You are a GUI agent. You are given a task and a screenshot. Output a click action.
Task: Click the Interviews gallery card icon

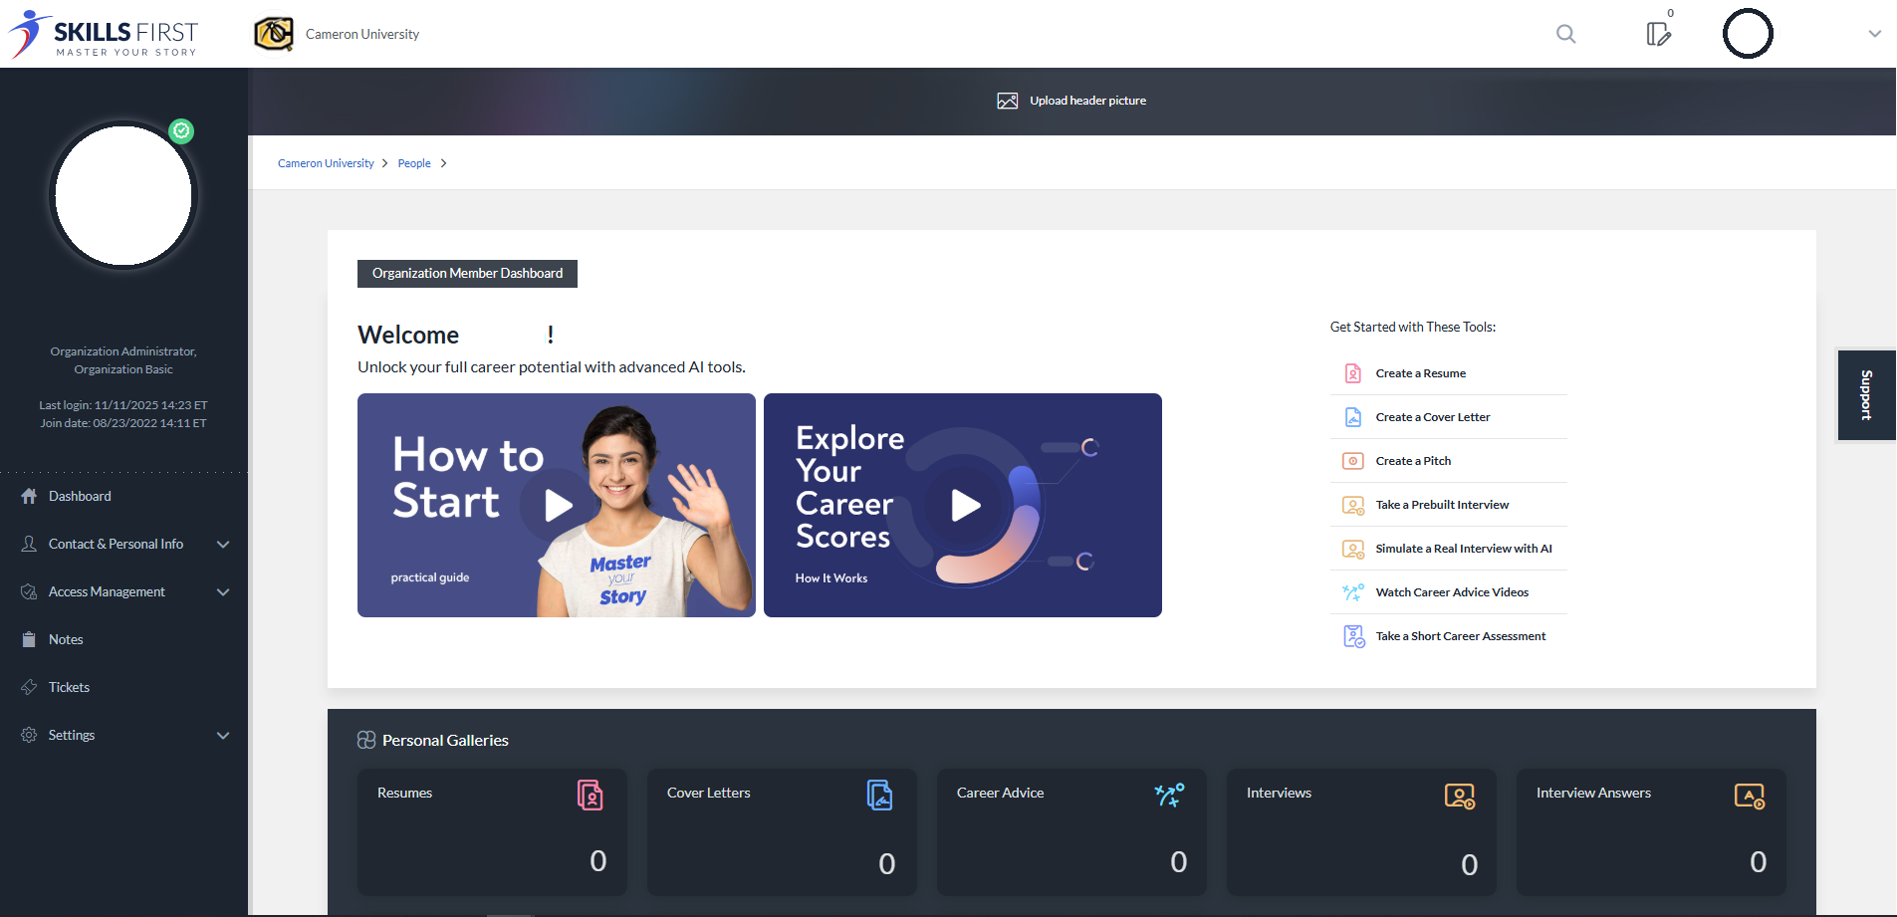click(x=1459, y=796)
